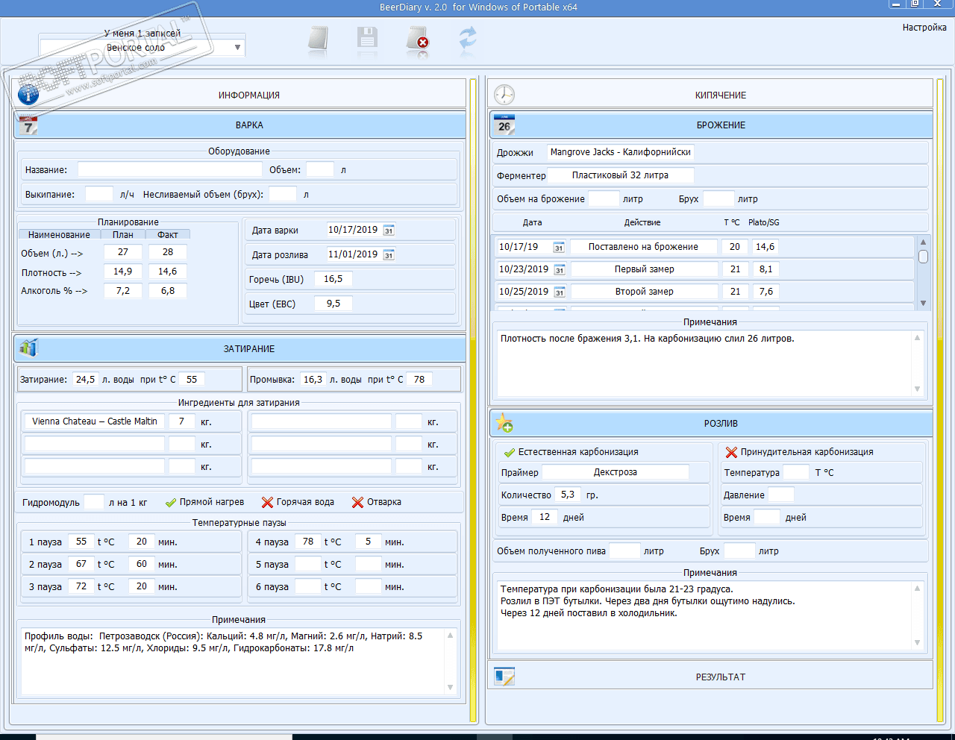Toggle Горячая вода option
This screenshot has width=955, height=740.
[267, 503]
